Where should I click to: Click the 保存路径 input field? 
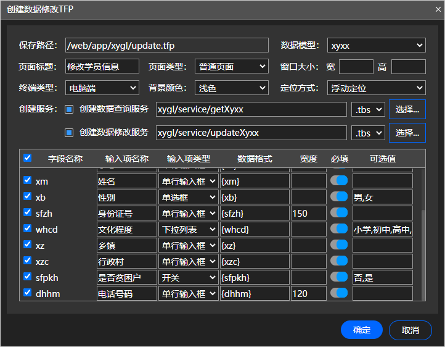[x=166, y=45]
